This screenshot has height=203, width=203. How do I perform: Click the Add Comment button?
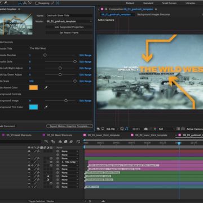[x=7, y=126]
